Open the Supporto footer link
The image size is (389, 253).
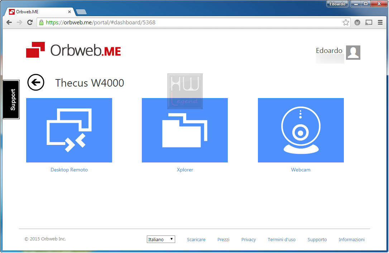[x=317, y=240]
